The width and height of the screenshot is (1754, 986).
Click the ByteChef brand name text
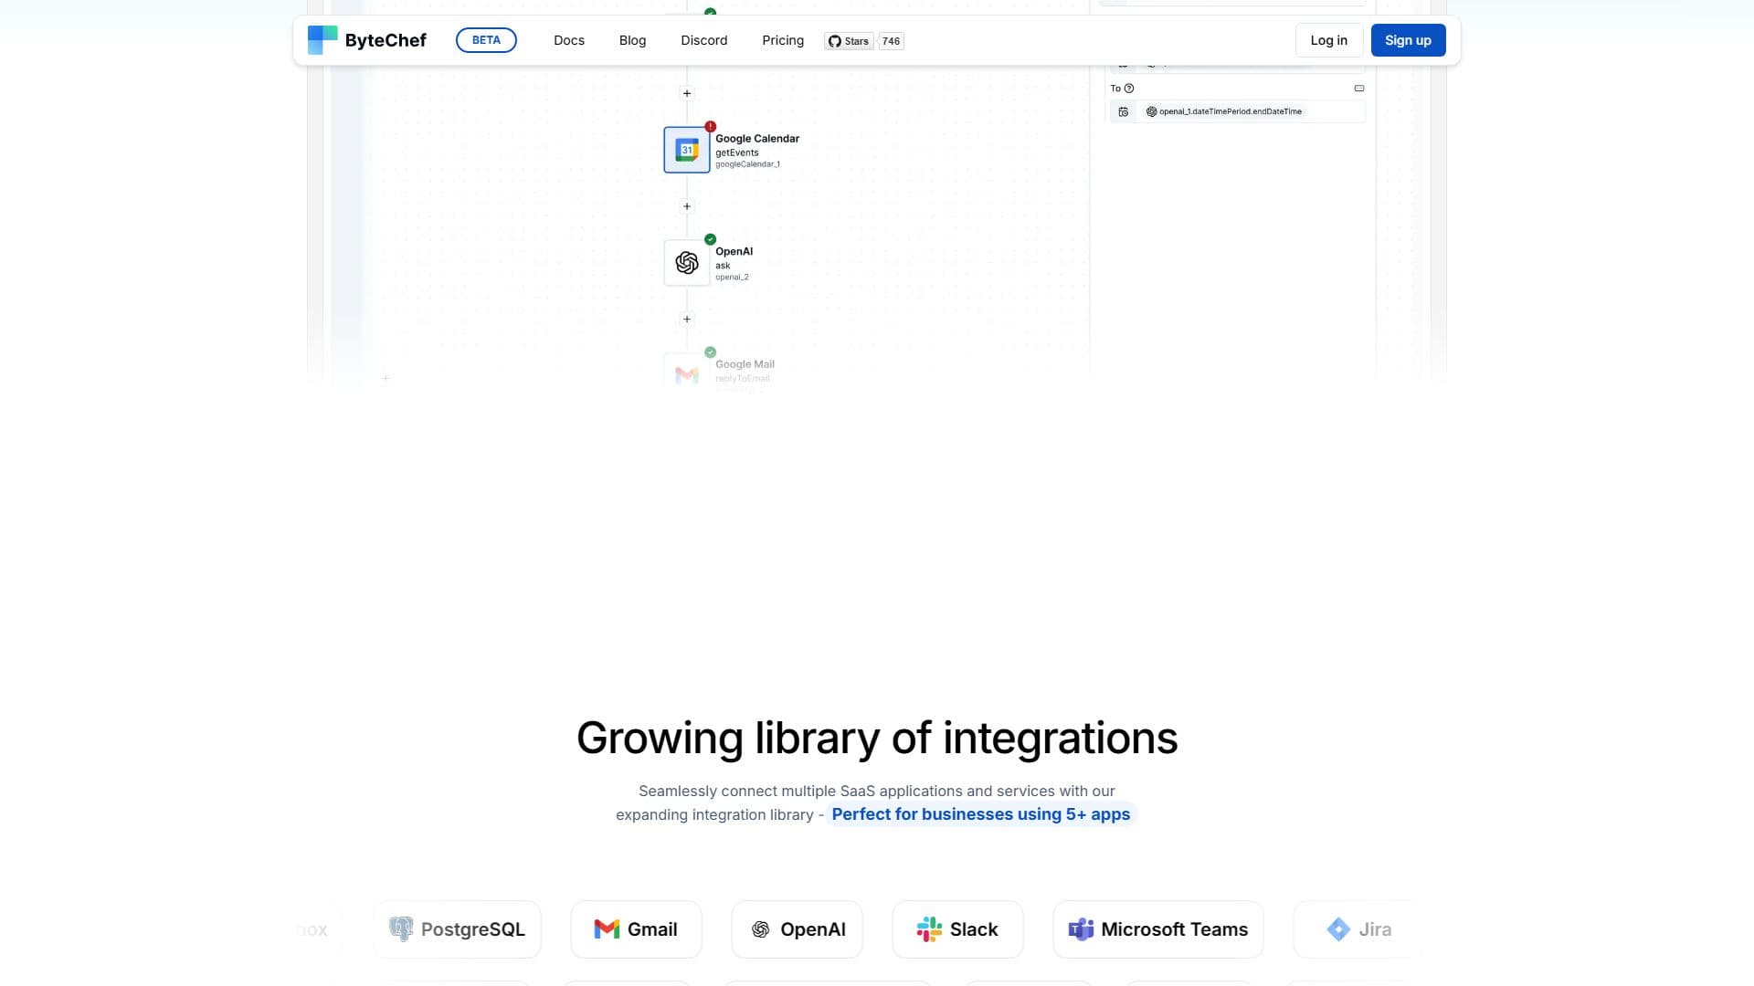(x=386, y=40)
